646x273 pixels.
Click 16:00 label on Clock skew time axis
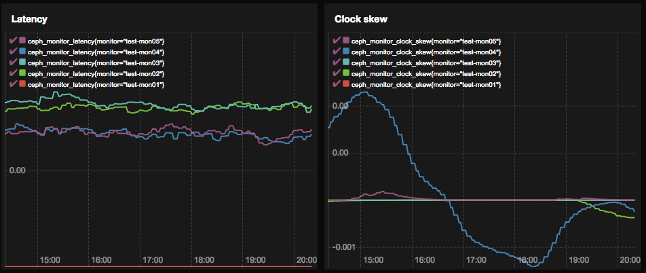[424, 260]
